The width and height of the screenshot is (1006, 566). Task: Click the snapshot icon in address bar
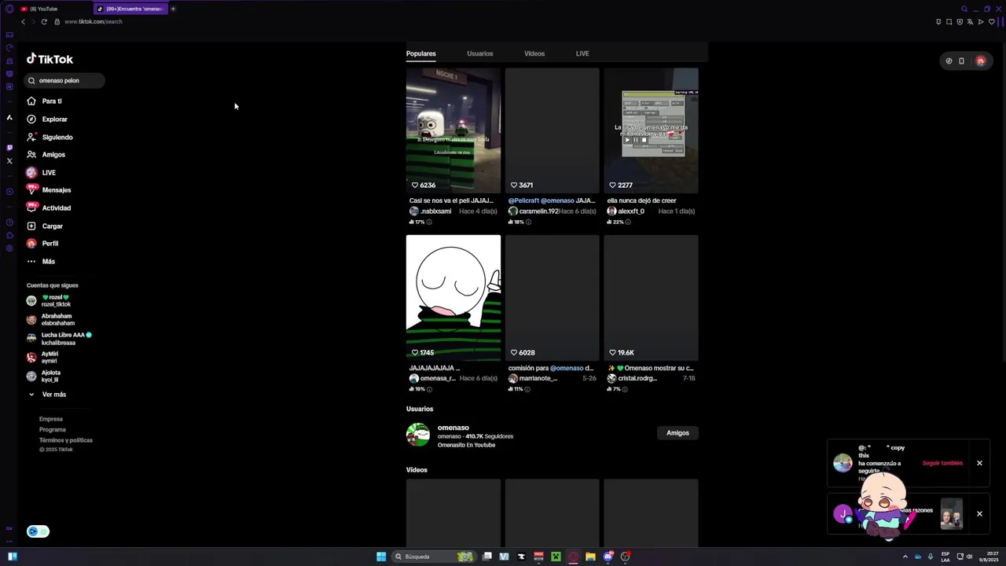(949, 21)
